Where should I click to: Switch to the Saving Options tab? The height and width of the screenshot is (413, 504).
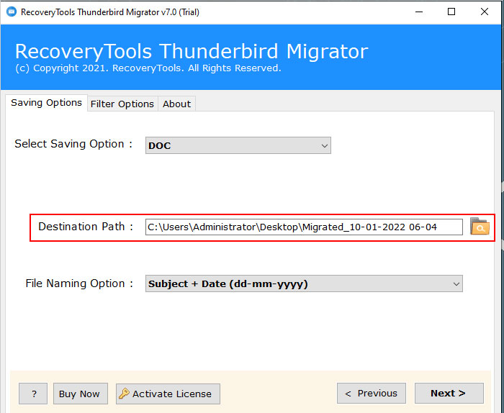46,103
